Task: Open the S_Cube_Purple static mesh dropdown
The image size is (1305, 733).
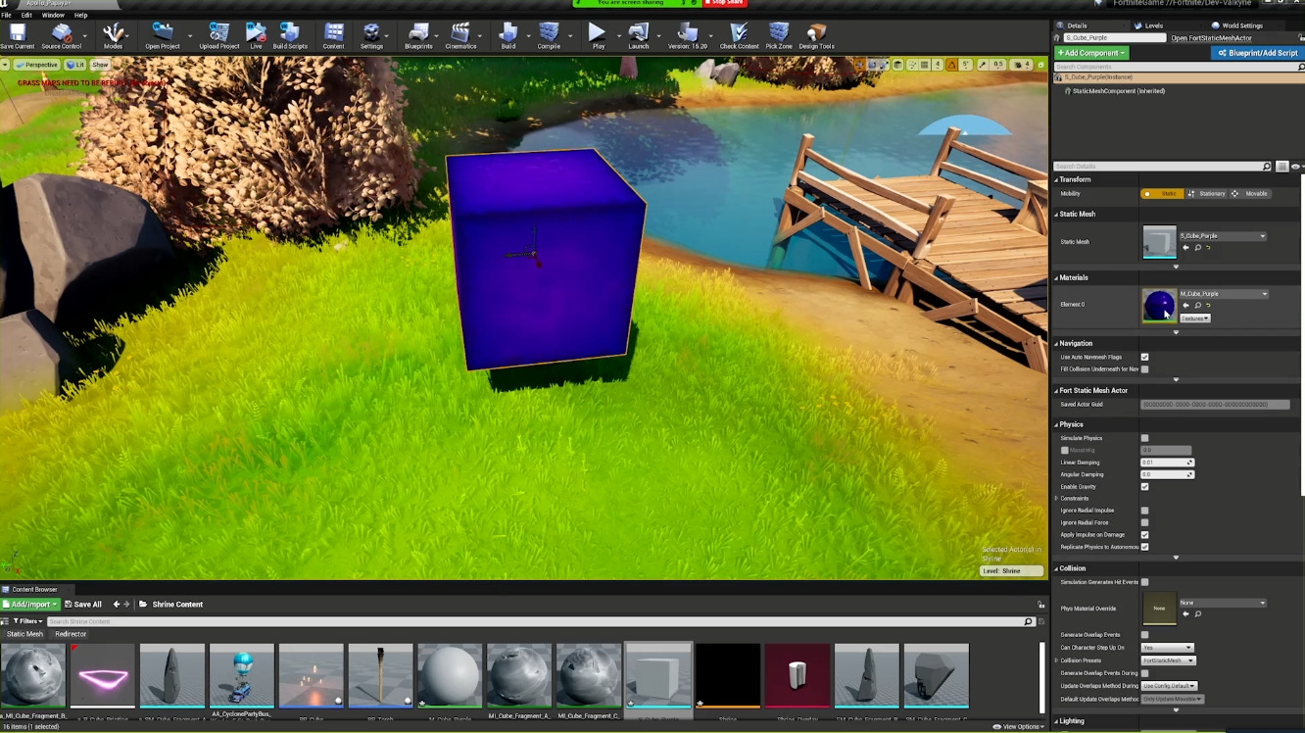Action: [1223, 236]
